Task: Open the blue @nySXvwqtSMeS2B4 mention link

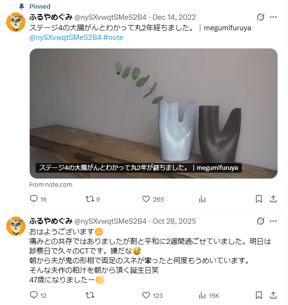Action: [x=65, y=38]
